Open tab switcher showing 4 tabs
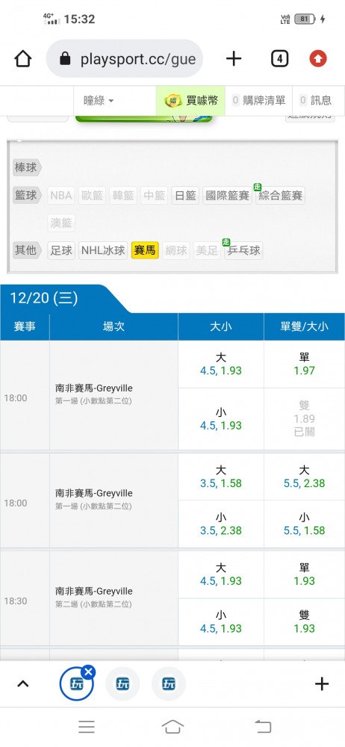 click(x=280, y=59)
